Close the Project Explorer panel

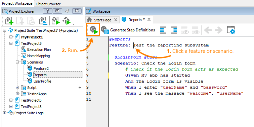tap(77, 11)
